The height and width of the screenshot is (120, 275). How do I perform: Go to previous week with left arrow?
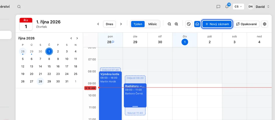point(98,24)
